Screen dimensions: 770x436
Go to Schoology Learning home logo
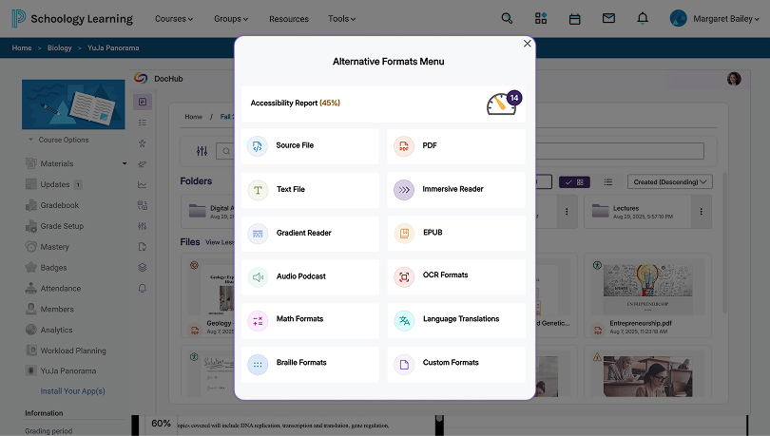pyautogui.click(x=72, y=19)
